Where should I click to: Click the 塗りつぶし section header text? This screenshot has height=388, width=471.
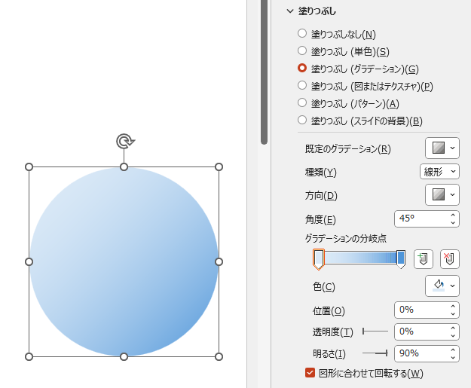pyautogui.click(x=317, y=11)
